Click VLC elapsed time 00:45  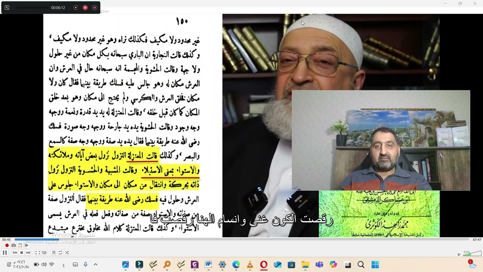(x=6, y=240)
